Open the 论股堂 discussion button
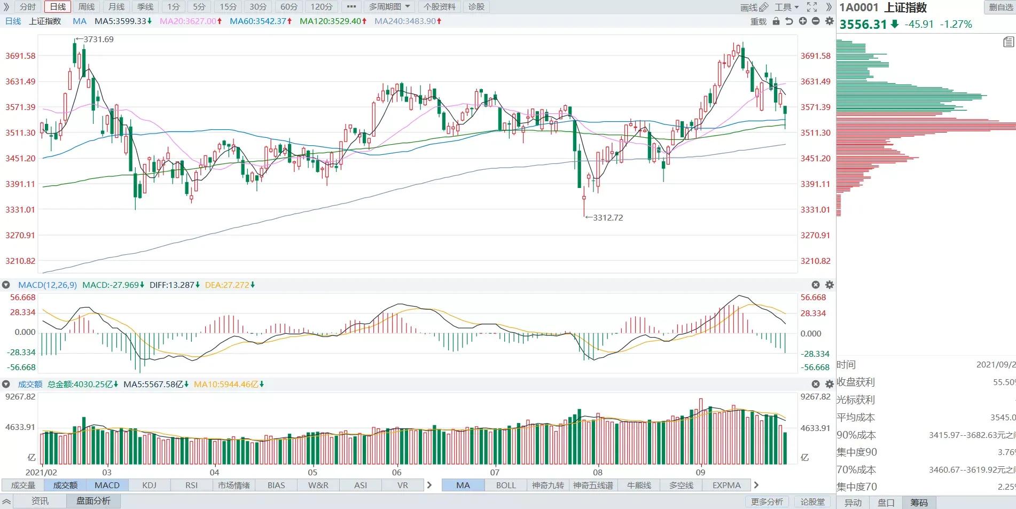Viewport: 1016px width, 509px height. pos(812,502)
